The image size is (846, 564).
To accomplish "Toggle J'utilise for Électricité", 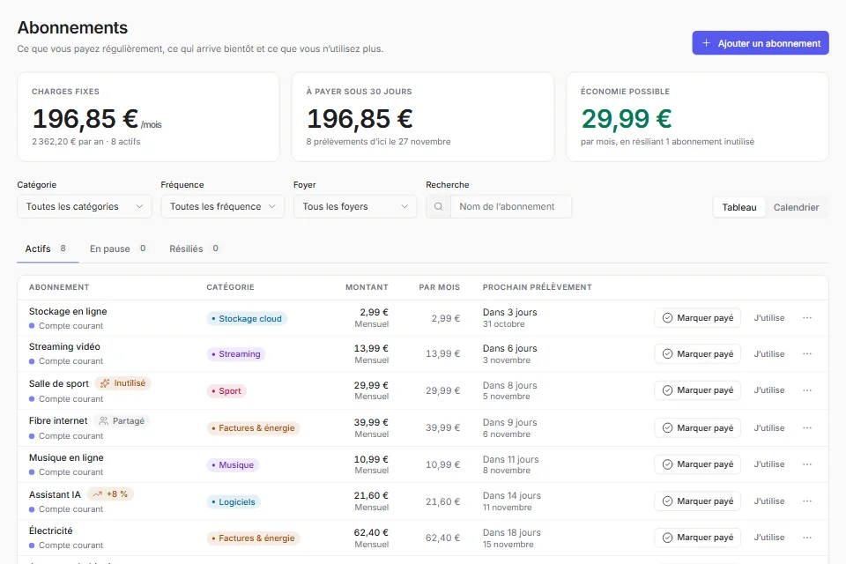I will coord(768,538).
